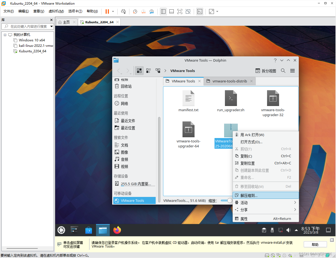Click the Dolphin back navigation arrow
Viewport: 336px width, 258px height.
click(x=119, y=71)
